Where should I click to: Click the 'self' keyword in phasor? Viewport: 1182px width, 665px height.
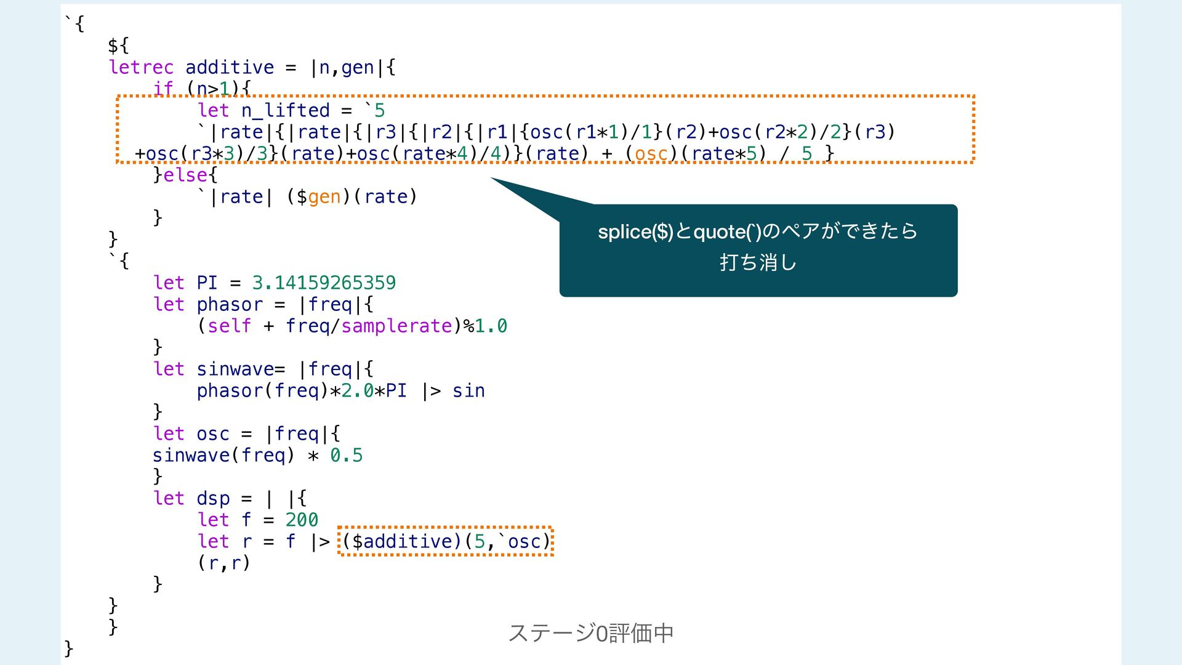(x=229, y=326)
